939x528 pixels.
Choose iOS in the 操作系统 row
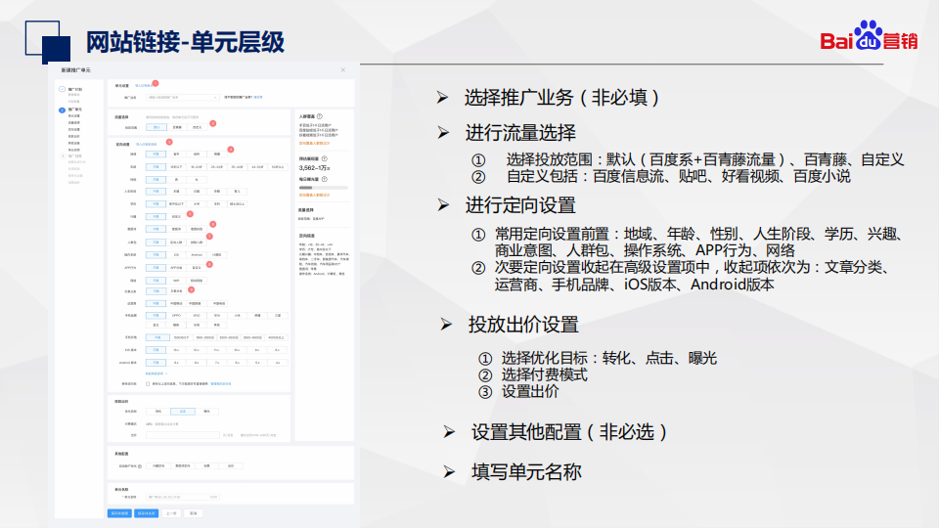(177, 255)
